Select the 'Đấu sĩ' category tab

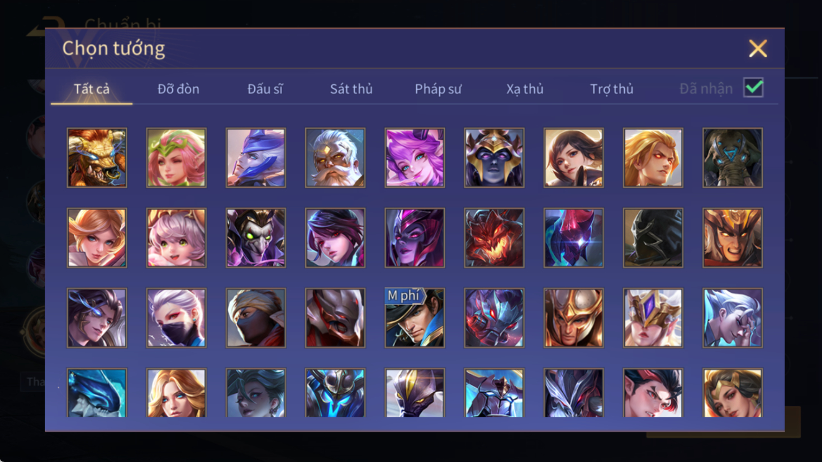265,89
